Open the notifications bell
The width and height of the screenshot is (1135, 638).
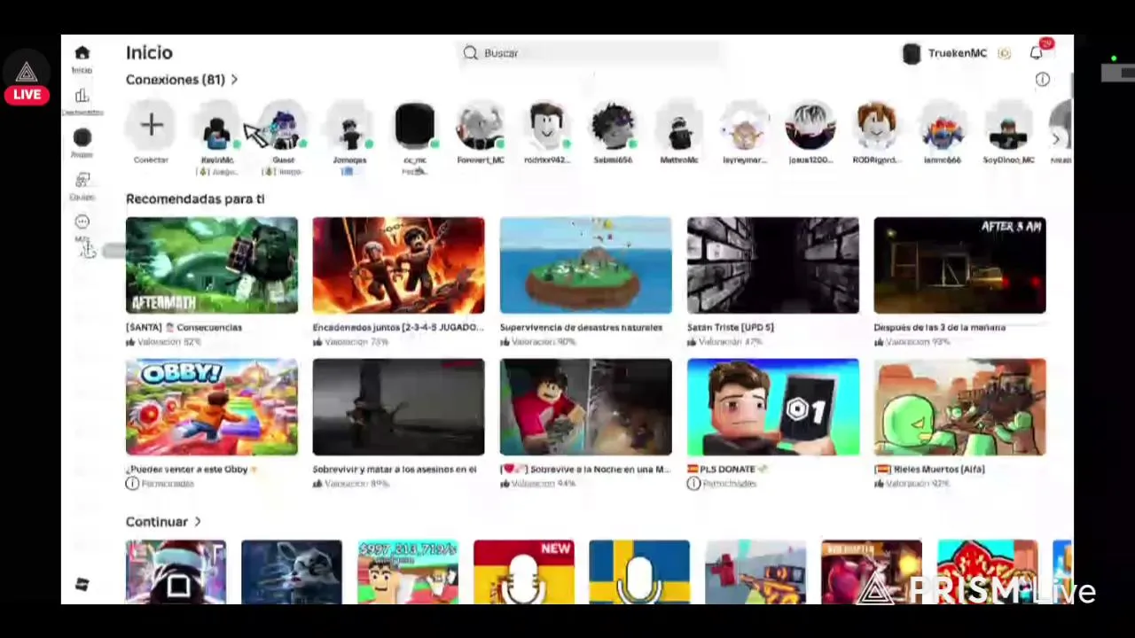tap(1037, 53)
